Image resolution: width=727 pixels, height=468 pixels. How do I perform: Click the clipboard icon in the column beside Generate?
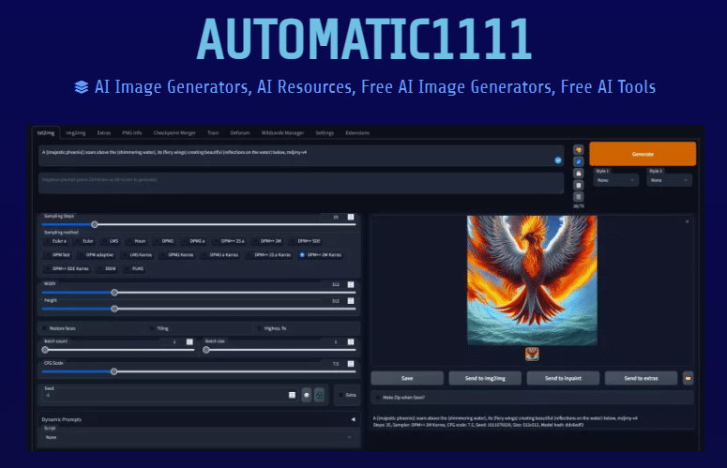click(x=578, y=185)
